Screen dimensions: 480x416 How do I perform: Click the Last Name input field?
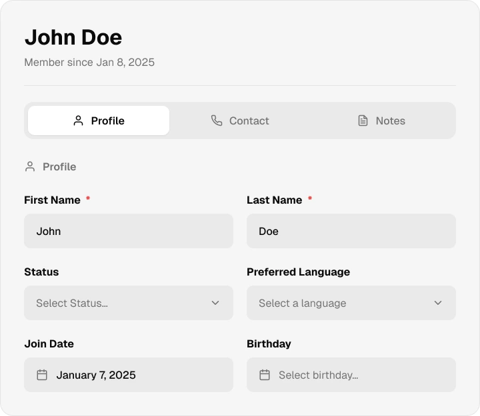coord(351,231)
